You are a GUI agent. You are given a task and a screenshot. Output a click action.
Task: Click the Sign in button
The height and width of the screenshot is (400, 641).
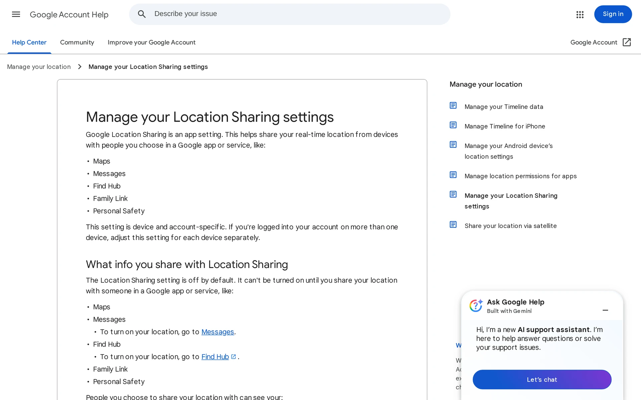(613, 14)
